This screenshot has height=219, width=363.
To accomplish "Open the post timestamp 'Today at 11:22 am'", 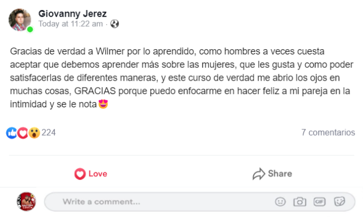I will pyautogui.click(x=71, y=24).
